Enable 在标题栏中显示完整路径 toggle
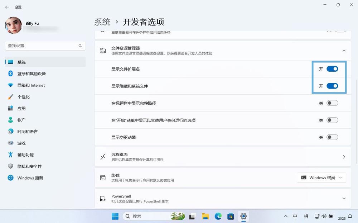 (332, 103)
